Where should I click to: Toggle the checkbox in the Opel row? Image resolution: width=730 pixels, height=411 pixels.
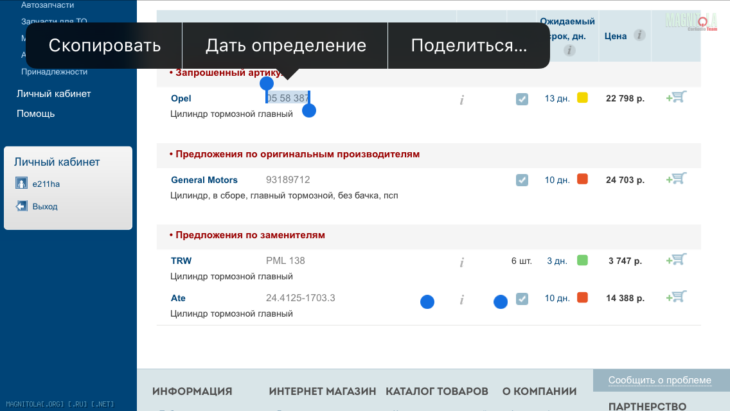(x=522, y=99)
